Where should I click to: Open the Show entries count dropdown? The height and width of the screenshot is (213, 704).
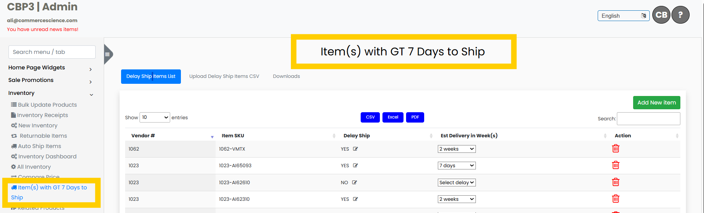point(155,117)
